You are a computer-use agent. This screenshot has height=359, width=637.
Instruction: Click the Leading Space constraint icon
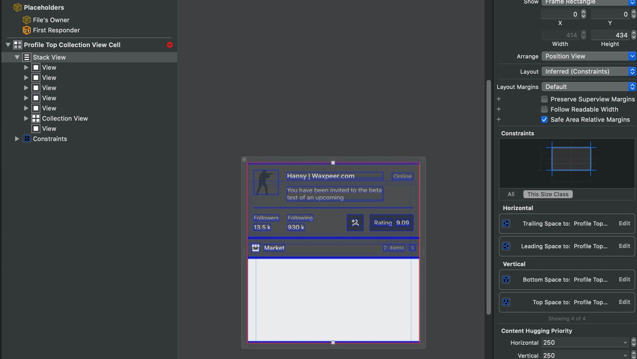click(506, 246)
